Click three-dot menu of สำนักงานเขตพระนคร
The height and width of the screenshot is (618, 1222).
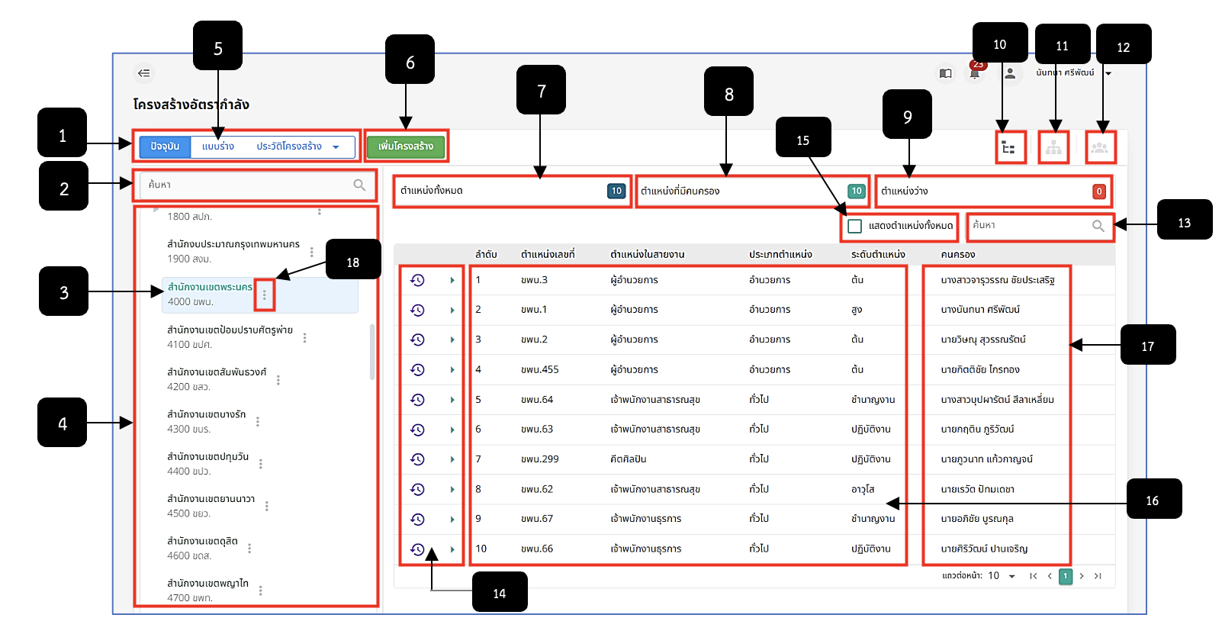click(265, 295)
